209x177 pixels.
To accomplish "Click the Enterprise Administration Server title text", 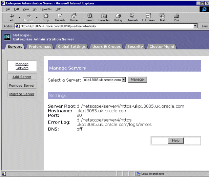I will tap(44, 39).
